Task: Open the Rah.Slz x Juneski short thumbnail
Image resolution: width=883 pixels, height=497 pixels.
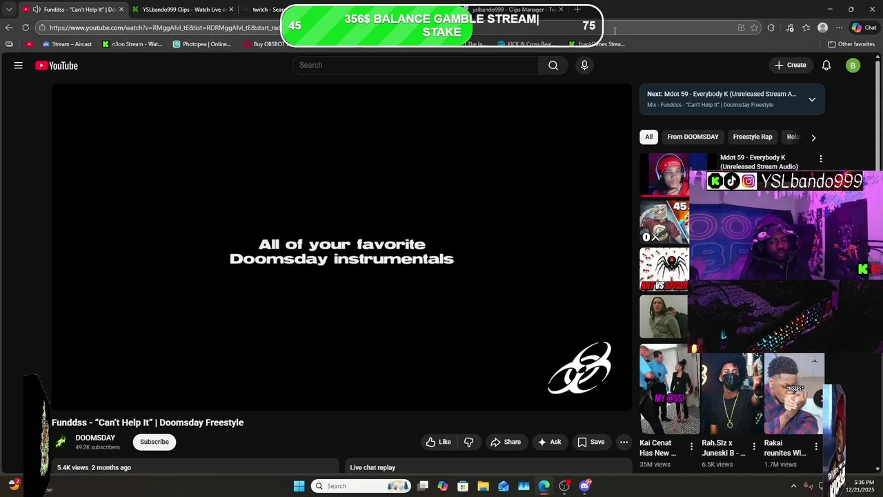Action: pyautogui.click(x=732, y=393)
